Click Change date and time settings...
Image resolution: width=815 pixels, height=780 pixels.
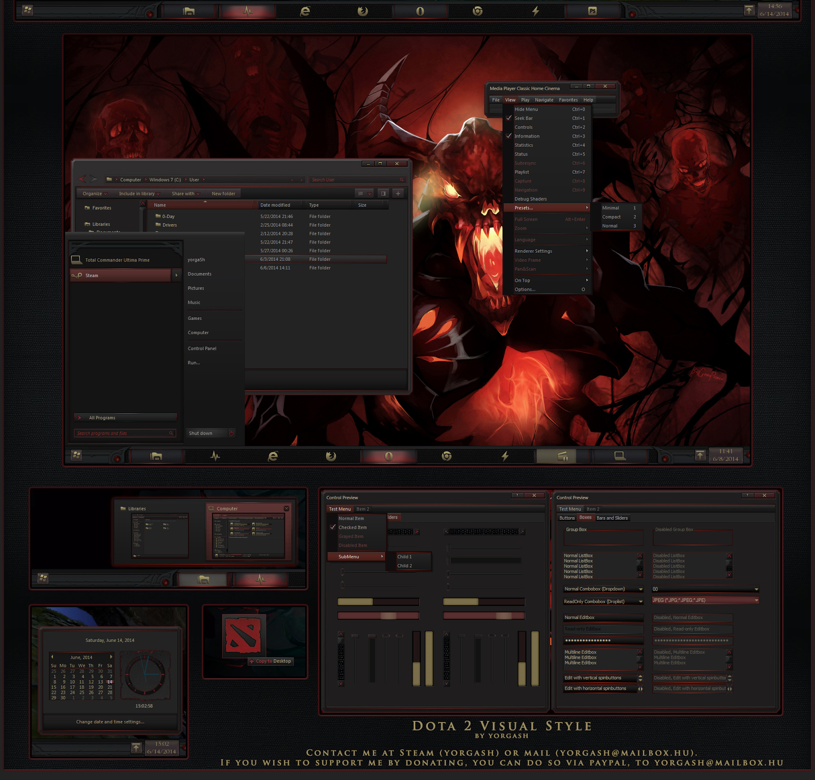click(x=110, y=722)
